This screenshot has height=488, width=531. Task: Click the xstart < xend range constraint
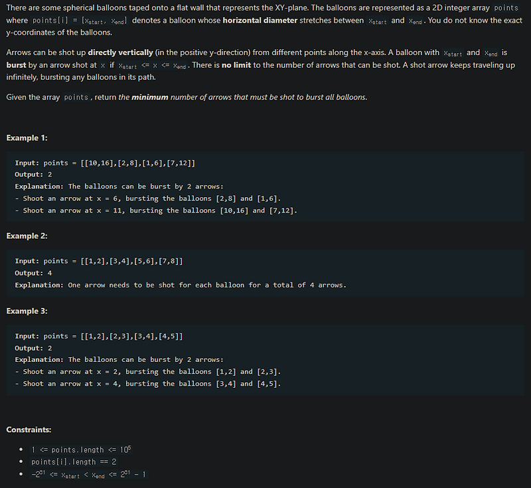click(x=88, y=474)
